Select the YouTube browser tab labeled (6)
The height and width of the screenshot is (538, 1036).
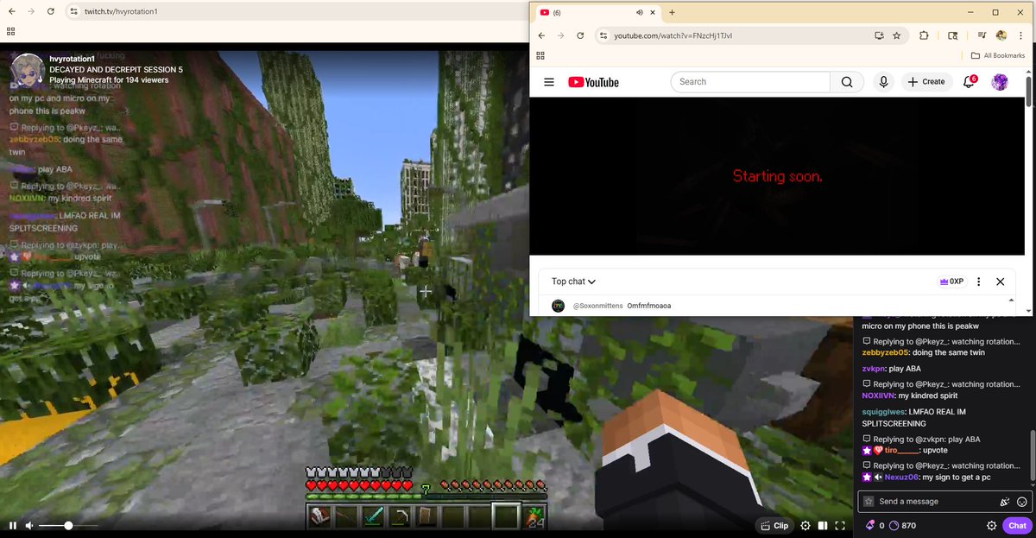point(597,12)
